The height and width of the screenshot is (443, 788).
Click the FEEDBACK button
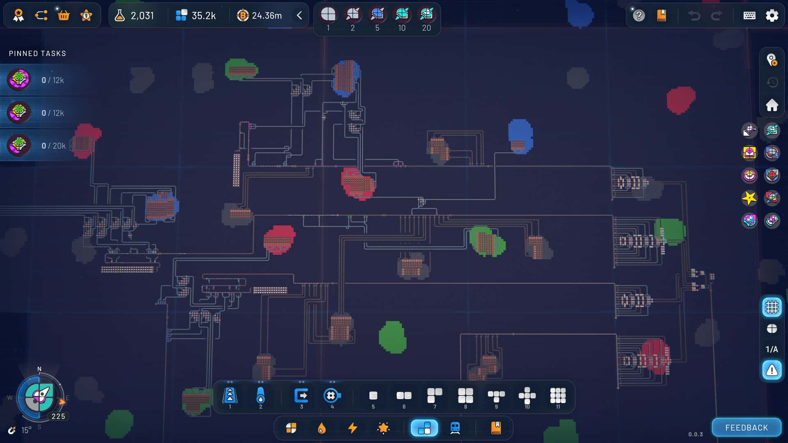tap(747, 428)
